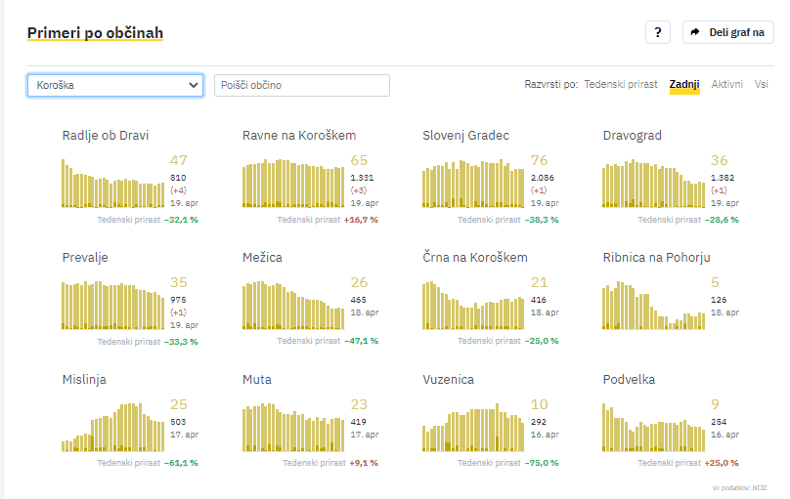
Task: Click the NIJZ data source link
Action: (759, 486)
